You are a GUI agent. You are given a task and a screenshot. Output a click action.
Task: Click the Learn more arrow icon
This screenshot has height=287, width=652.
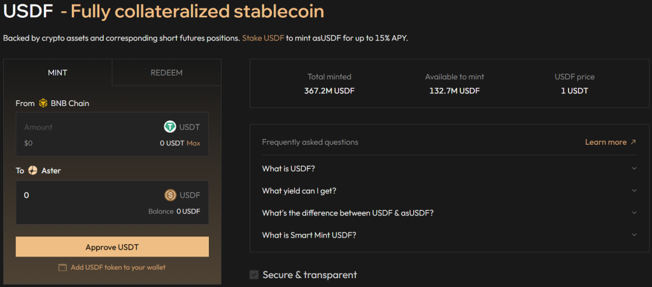click(x=633, y=142)
